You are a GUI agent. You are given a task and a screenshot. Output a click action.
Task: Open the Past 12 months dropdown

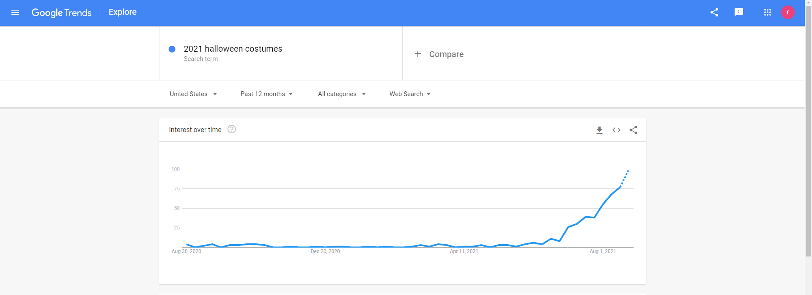[x=266, y=94]
